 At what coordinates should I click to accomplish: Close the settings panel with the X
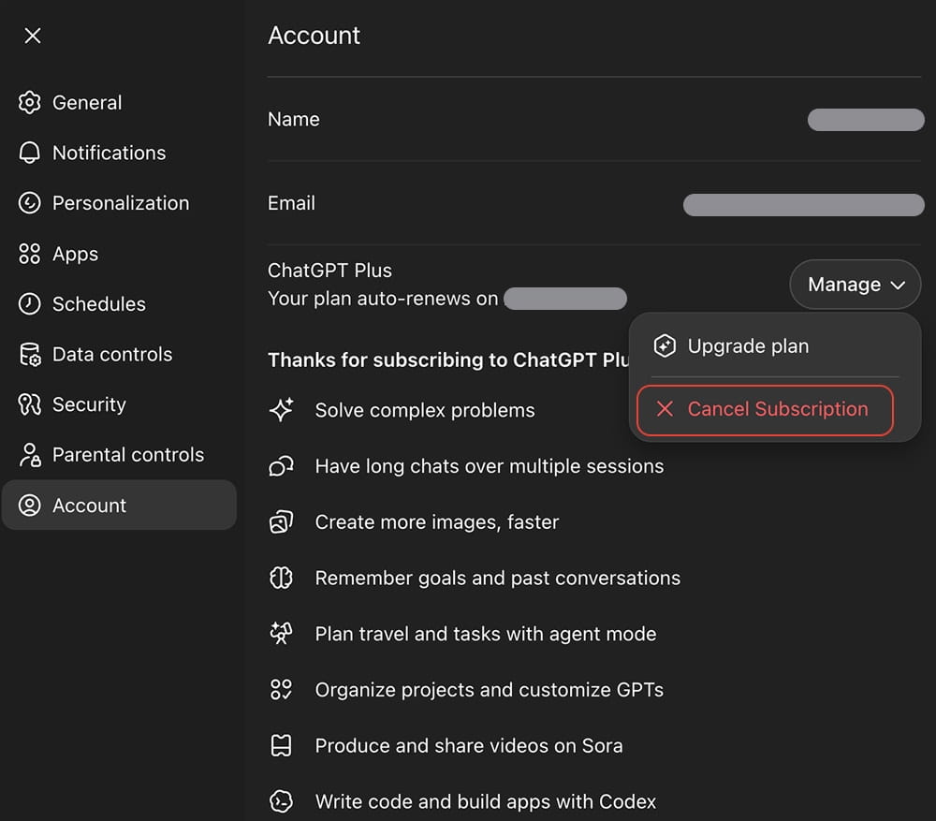tap(33, 36)
